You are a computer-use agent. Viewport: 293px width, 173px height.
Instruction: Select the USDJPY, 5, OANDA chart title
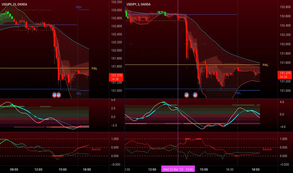click(138, 4)
